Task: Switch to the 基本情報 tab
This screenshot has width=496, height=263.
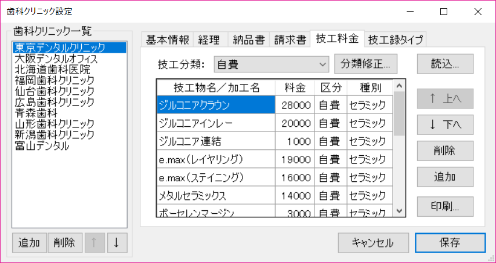Action: pos(167,39)
